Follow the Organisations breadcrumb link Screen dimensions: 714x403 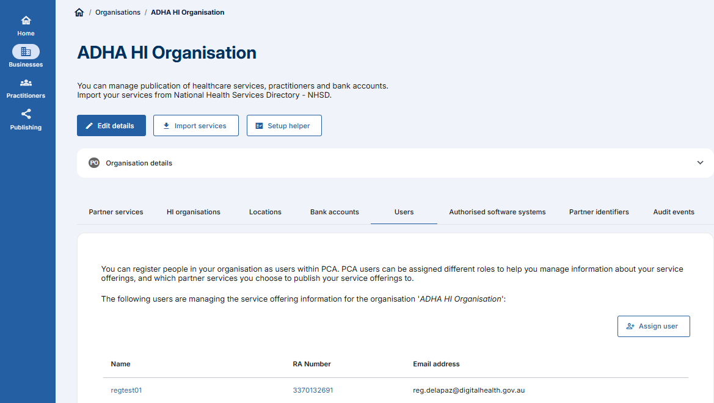tap(118, 12)
